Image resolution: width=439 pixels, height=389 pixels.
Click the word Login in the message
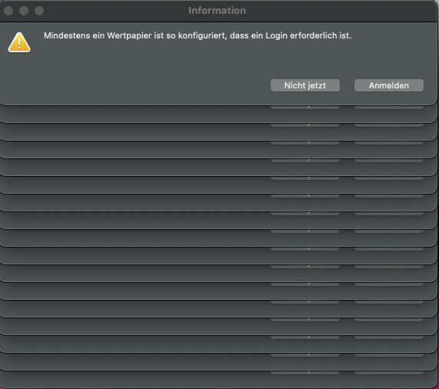click(x=276, y=36)
